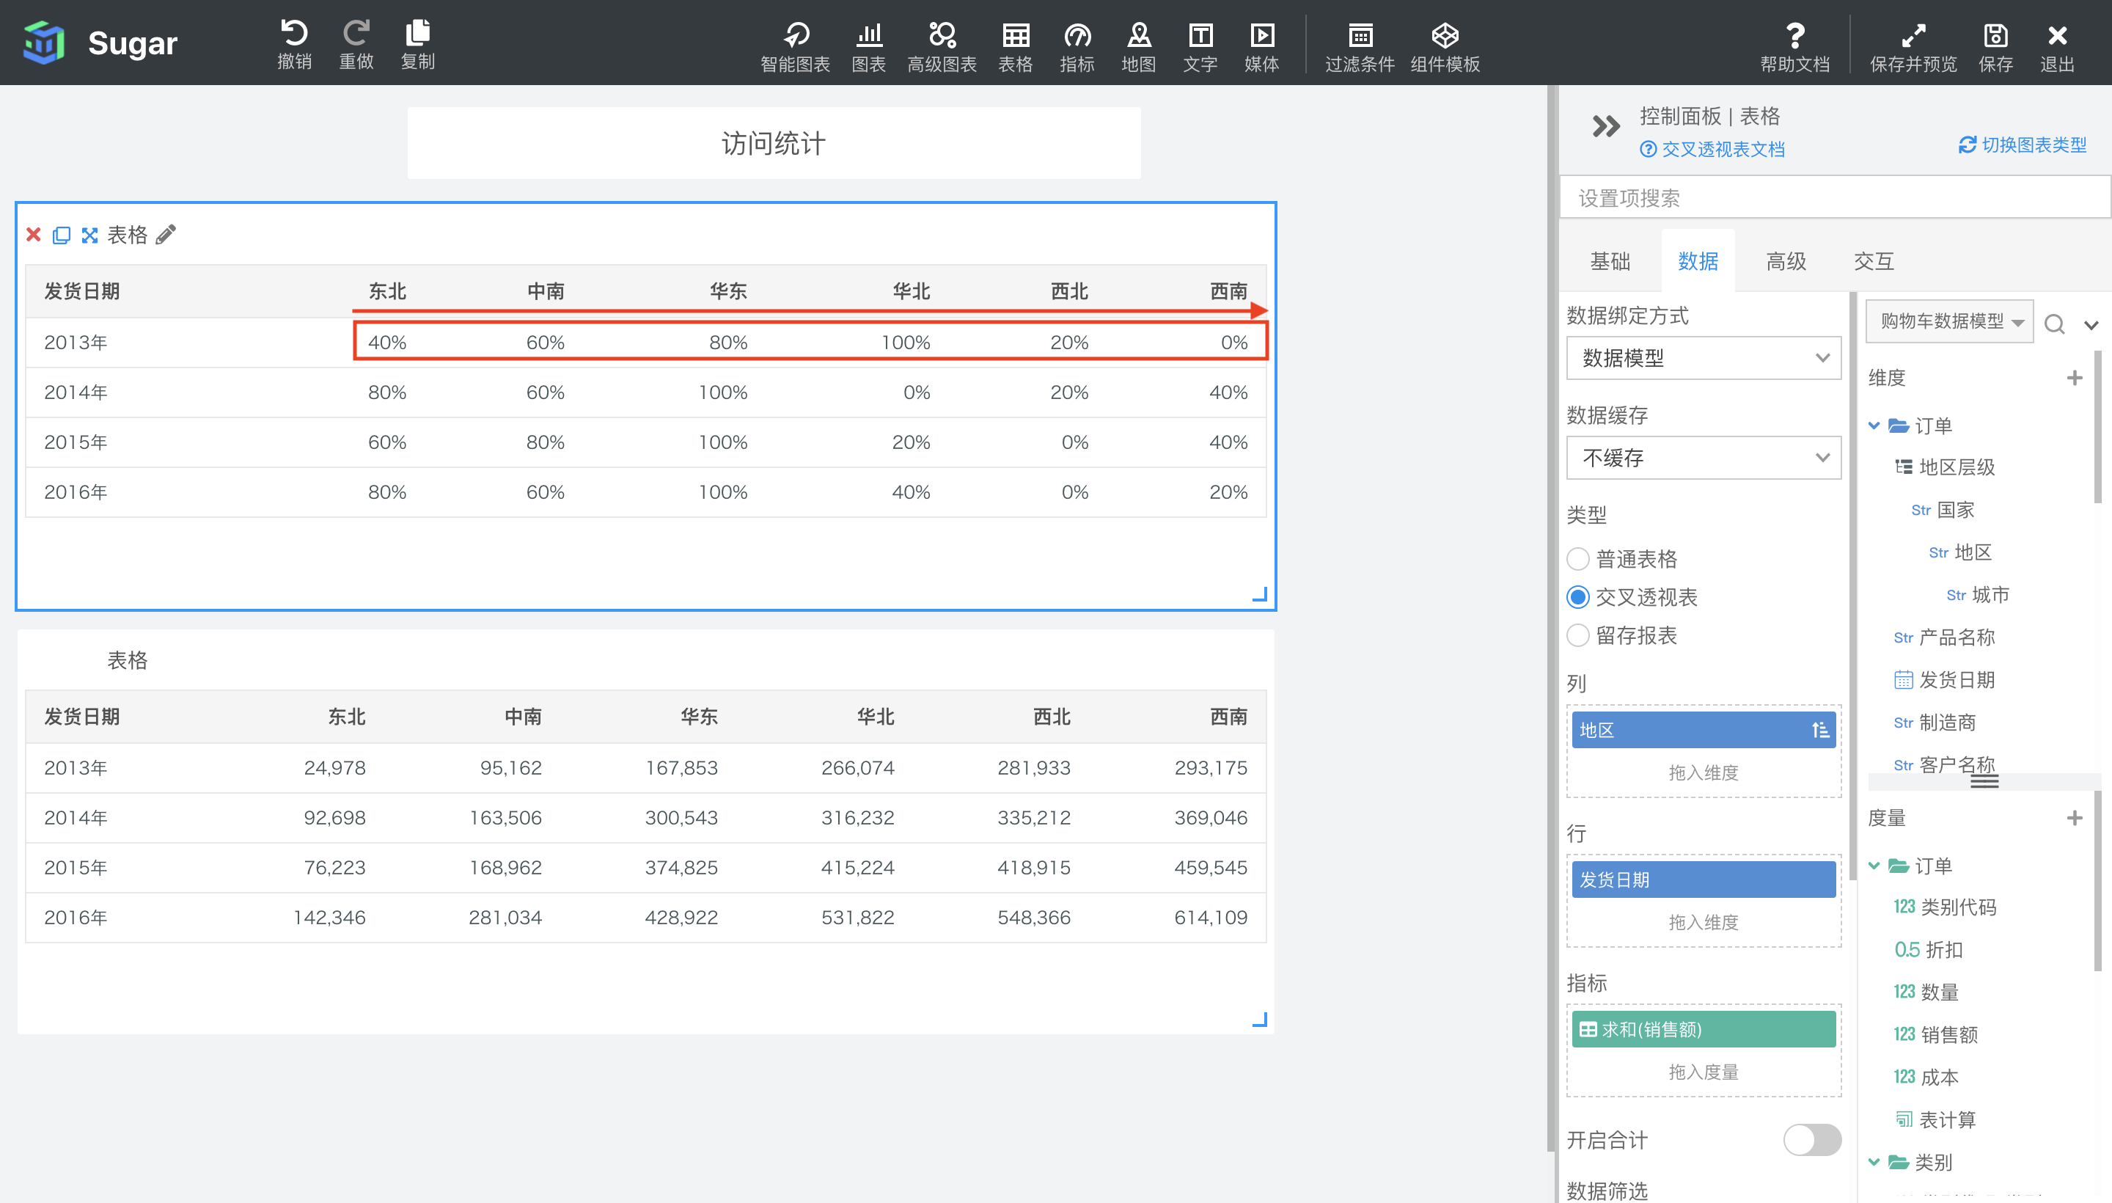Screen dimensions: 2112x1203
Task: Click the 614,109 cell in lower table
Action: point(1211,917)
